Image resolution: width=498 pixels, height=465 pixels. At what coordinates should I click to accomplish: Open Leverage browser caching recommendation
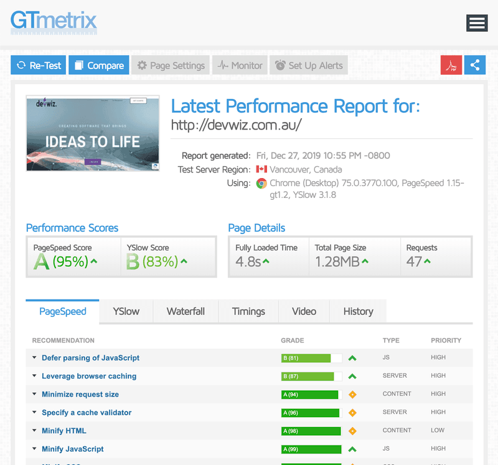point(89,376)
